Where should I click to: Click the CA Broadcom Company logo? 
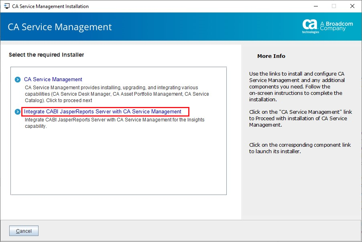click(327, 27)
